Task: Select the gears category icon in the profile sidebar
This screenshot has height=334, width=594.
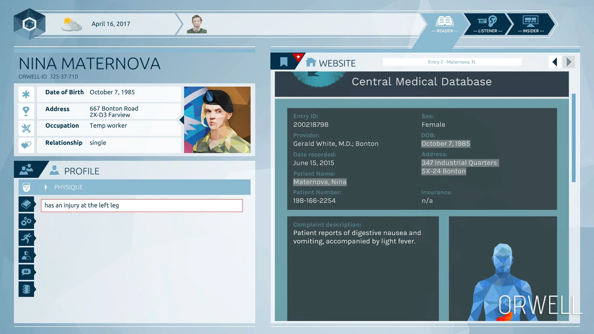Action: click(26, 221)
